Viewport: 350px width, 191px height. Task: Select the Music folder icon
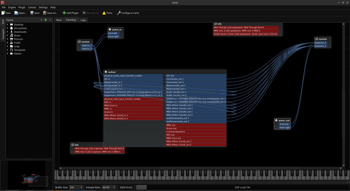point(11,36)
